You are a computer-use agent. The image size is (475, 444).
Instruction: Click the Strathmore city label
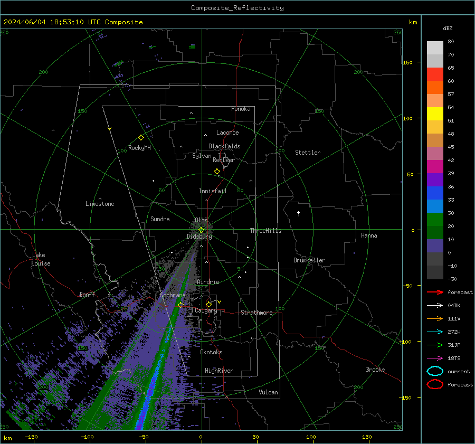(256, 313)
